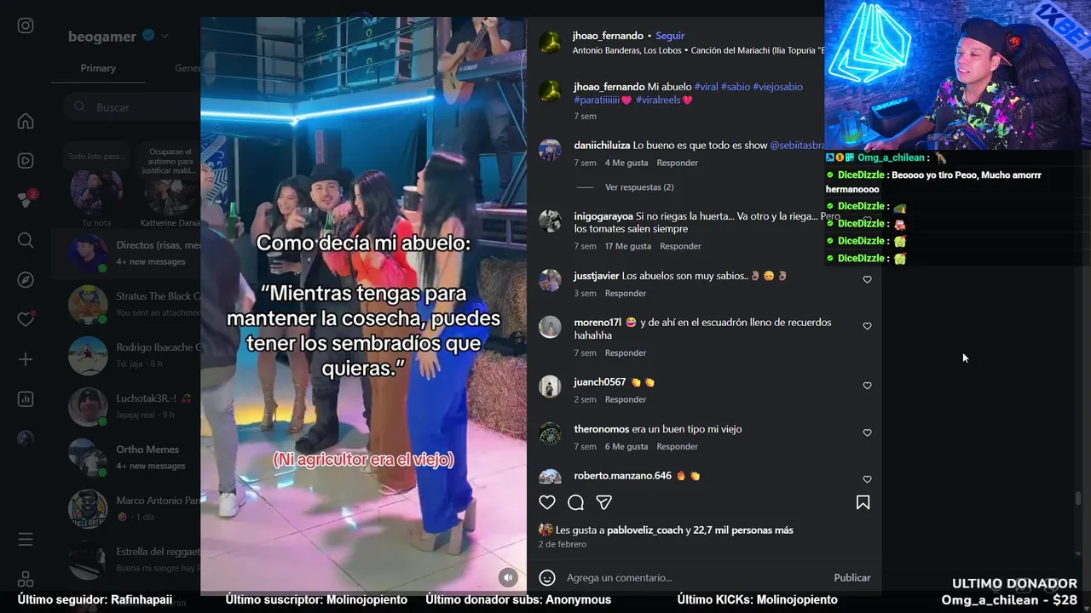The image size is (1091, 613).
Task: Follow jhoao_fernando with the Seguir link
Action: tap(670, 36)
